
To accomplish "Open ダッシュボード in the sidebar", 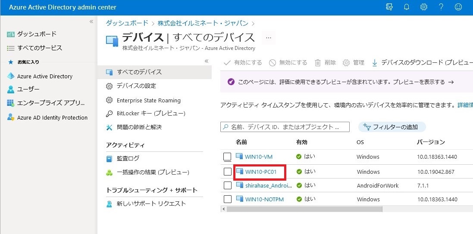I will 37,34.
